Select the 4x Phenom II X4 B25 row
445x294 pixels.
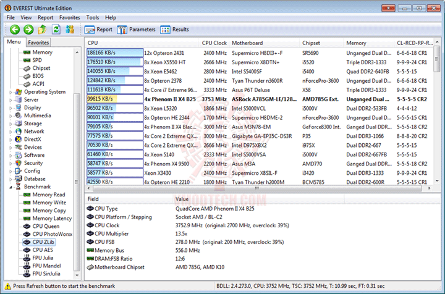pyautogui.click(x=260, y=99)
